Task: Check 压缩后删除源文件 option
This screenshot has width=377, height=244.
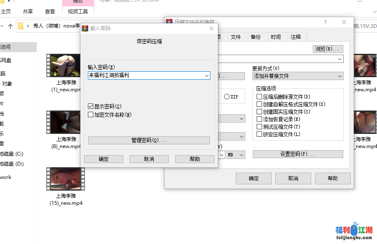Action: click(260, 97)
